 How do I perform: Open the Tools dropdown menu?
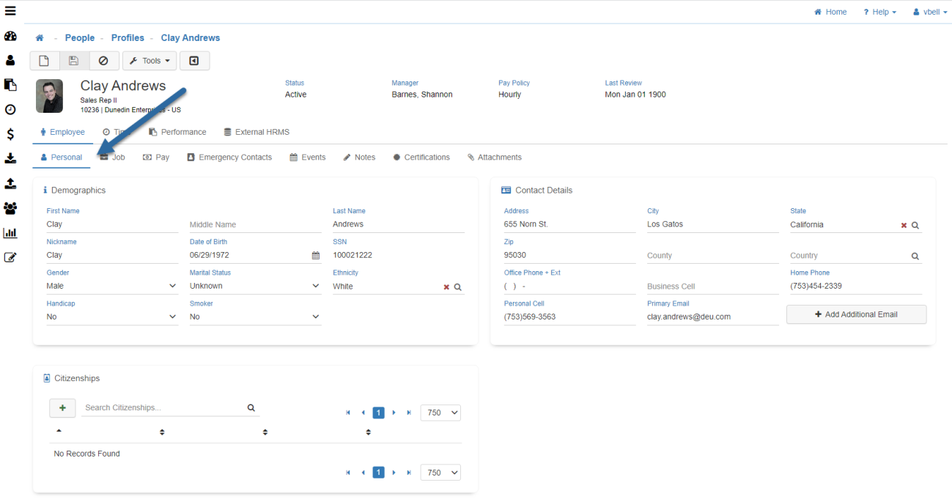pyautogui.click(x=150, y=61)
